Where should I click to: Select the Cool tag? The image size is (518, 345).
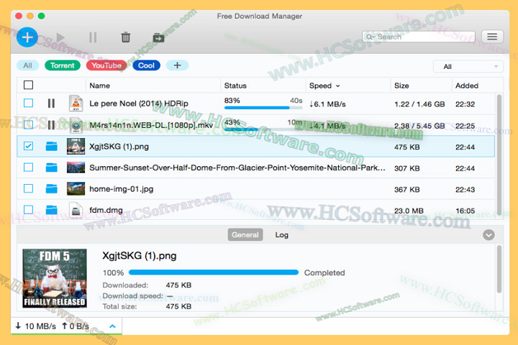146,65
